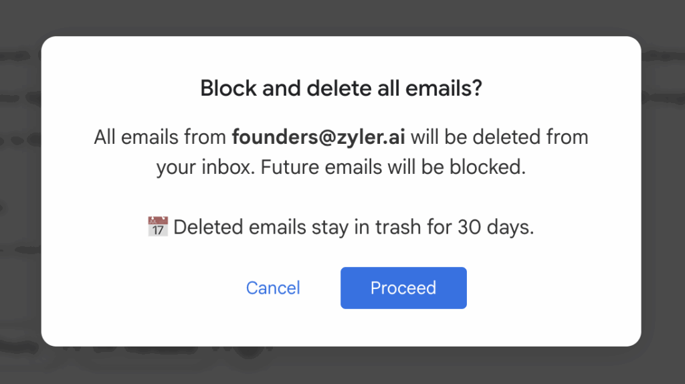Click the words 'Deleted emails' beside calendar icon
Viewport: 685px width, 384px height.
click(x=240, y=227)
